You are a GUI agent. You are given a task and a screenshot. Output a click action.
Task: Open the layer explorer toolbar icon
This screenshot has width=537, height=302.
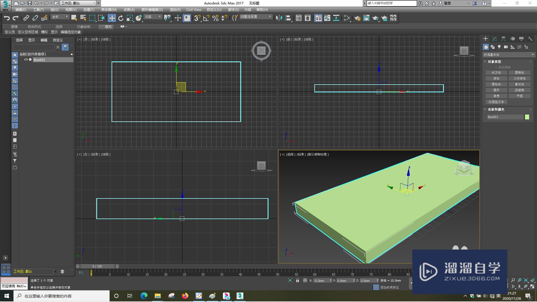tap(308, 18)
